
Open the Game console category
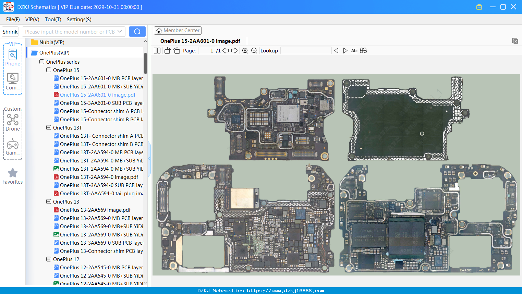(x=13, y=147)
